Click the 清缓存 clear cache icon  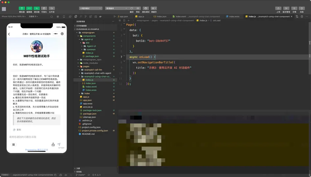(154, 8)
